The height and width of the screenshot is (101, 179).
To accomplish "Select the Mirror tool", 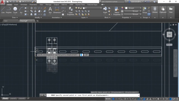I will coord(36,11).
